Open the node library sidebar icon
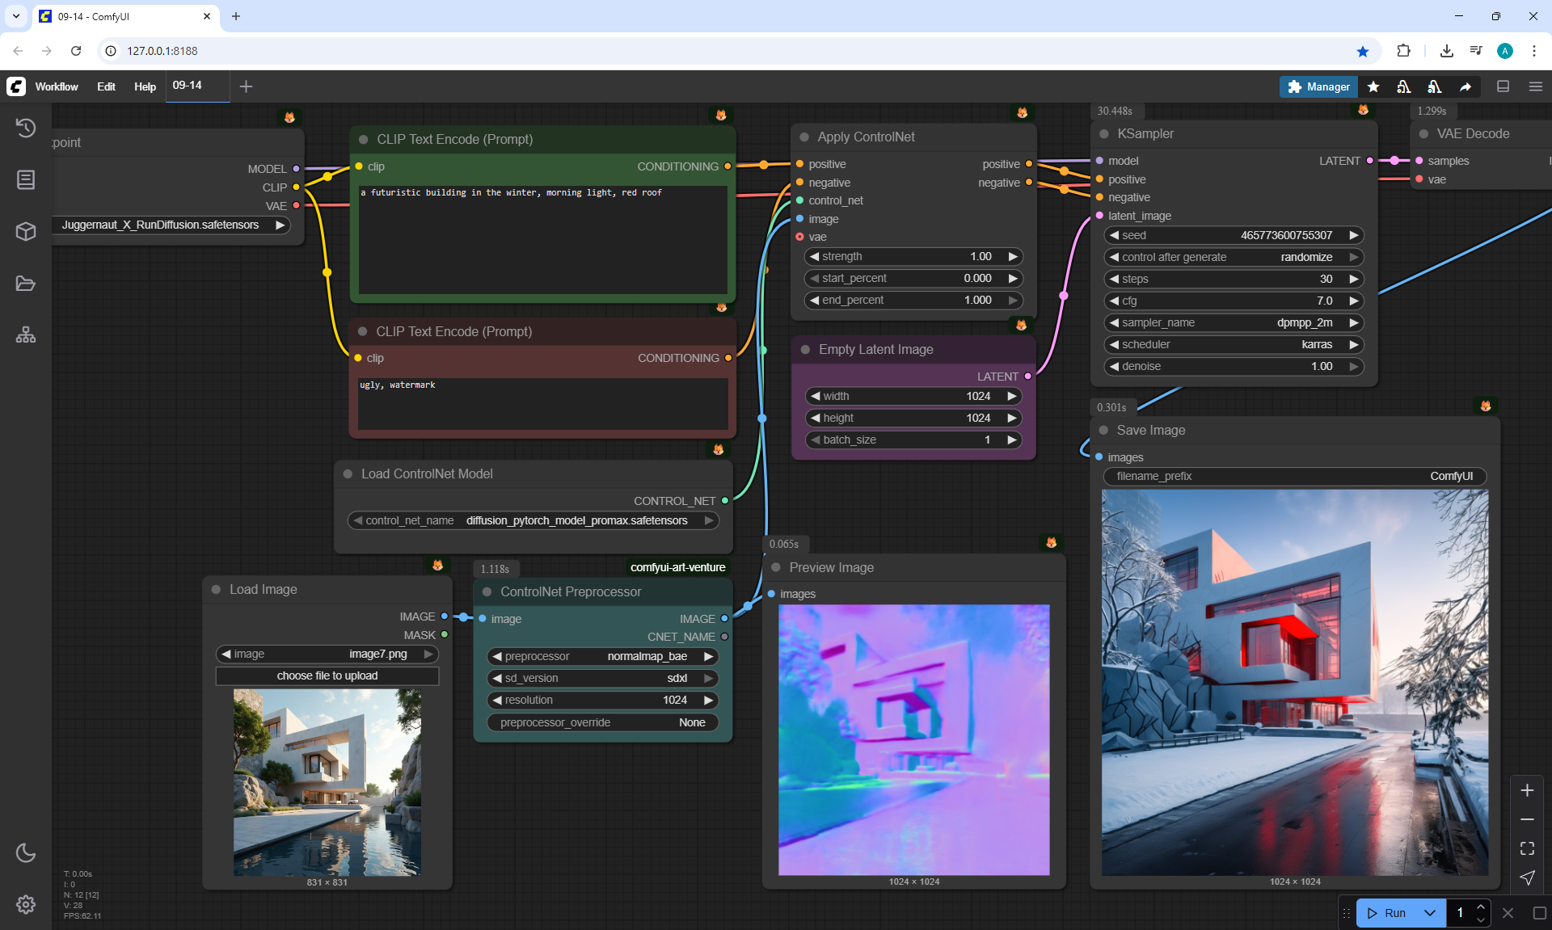 coord(26,179)
